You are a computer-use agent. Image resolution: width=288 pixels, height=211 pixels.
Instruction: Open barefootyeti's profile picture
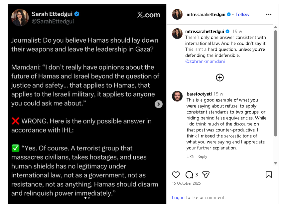coord(177,96)
